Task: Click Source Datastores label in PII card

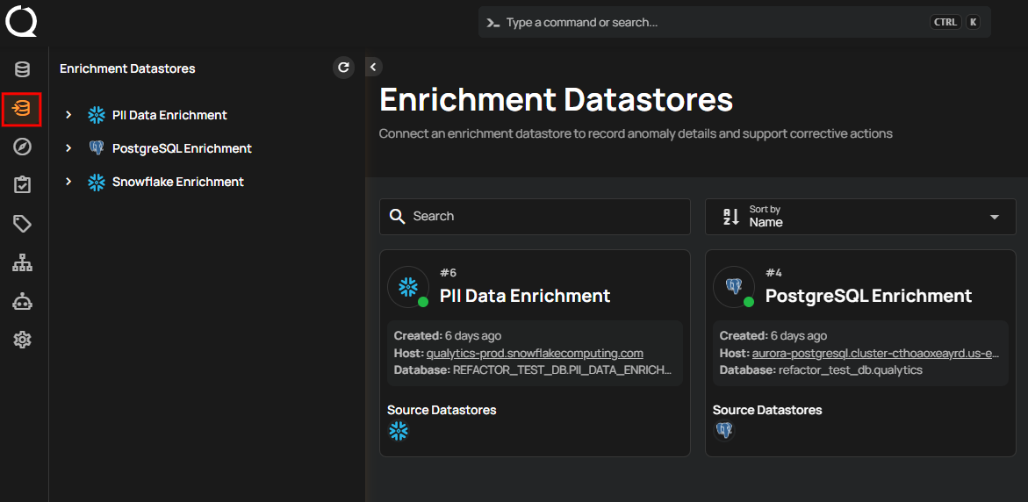Action: [442, 410]
